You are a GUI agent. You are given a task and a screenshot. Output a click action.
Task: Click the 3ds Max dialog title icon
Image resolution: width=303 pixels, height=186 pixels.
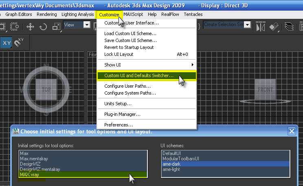(15, 131)
